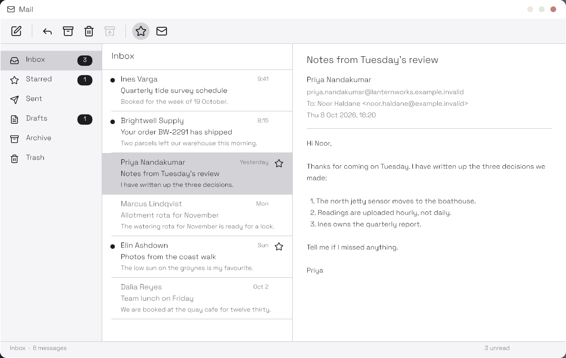Click the unread dot beside Elin Ashdown
Image resolution: width=566 pixels, height=358 pixels.
(x=113, y=247)
